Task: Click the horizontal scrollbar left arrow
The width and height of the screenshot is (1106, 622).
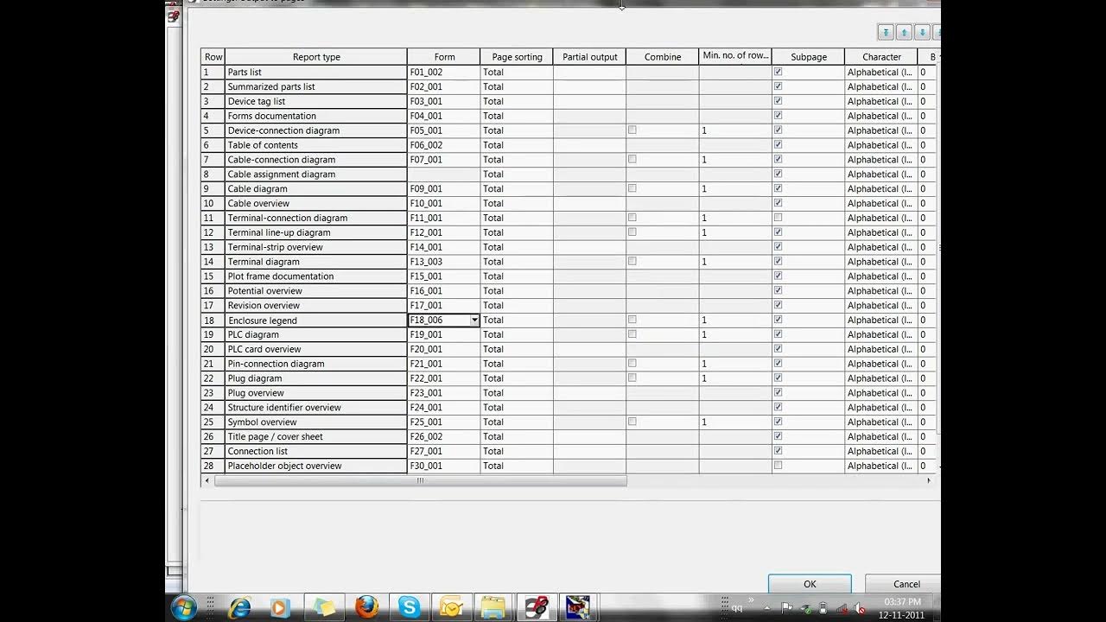Action: pos(207,481)
